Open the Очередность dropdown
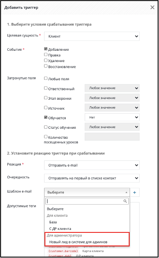This screenshot has width=159, height=258. coord(92,178)
